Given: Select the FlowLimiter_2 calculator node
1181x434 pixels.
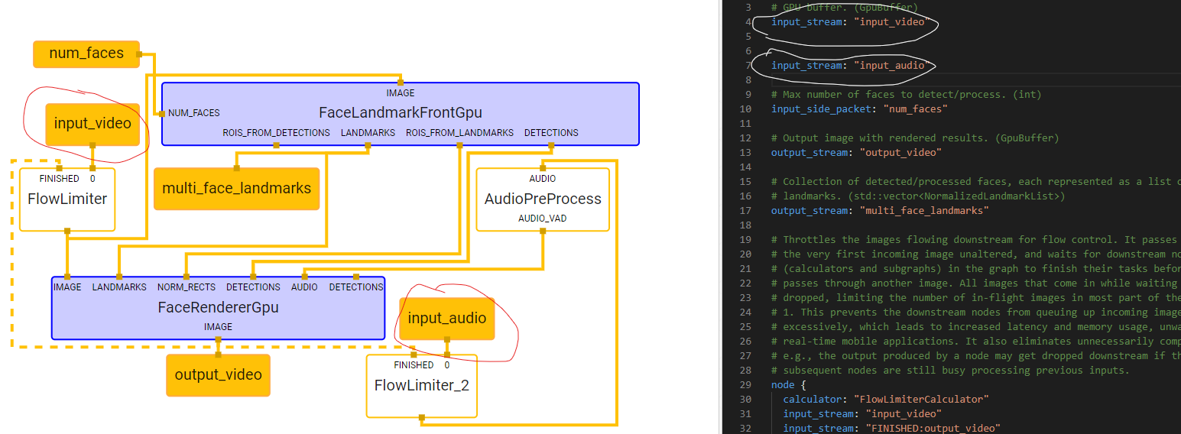Looking at the screenshot, I should coord(421,386).
